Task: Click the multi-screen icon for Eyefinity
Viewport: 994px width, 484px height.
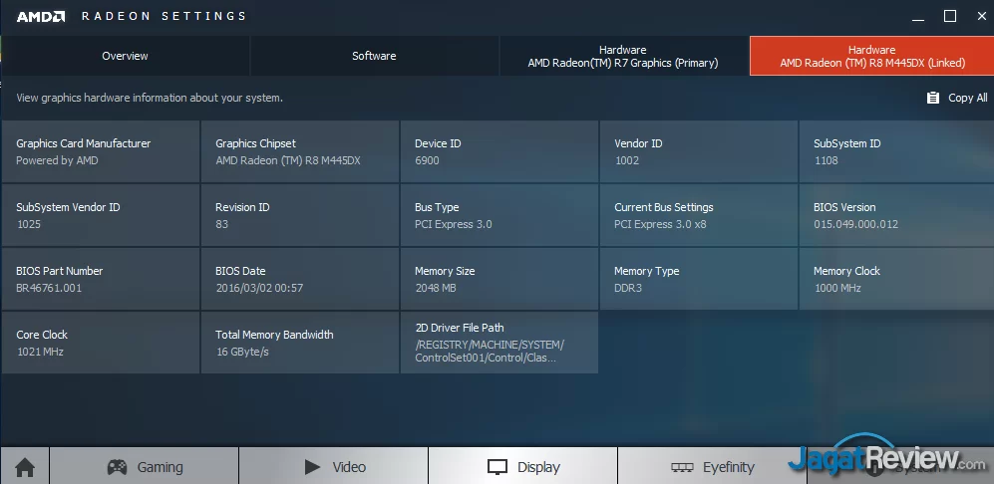Action: [682, 467]
